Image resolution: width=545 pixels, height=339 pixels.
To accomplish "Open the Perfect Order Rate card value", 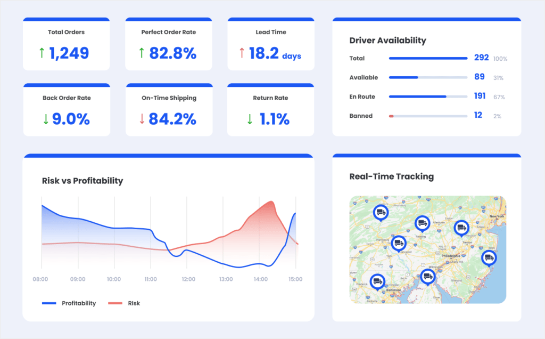I will [172, 53].
